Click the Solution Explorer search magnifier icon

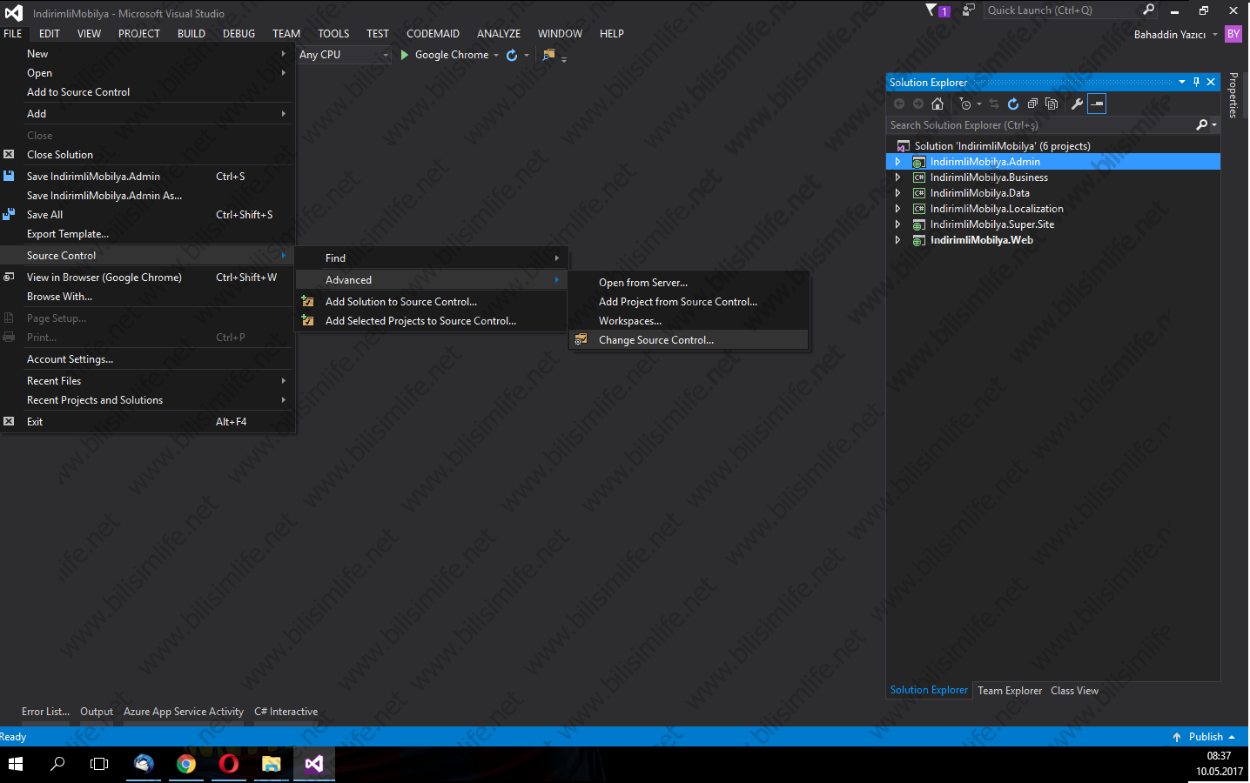click(1202, 125)
